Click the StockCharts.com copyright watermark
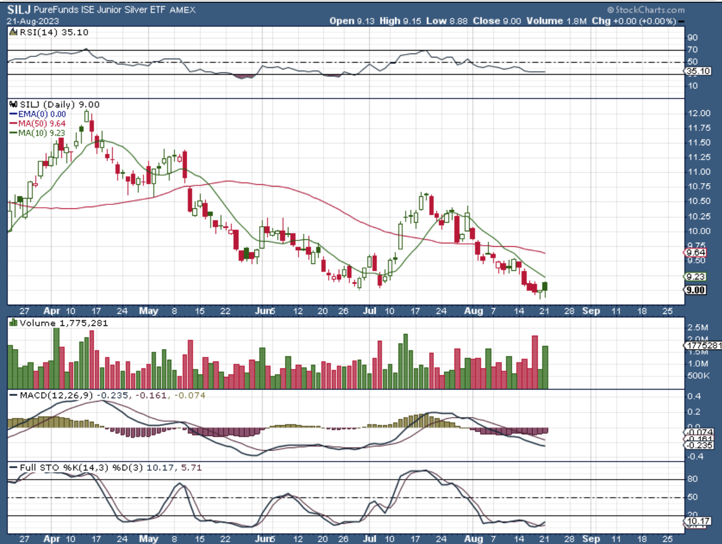The width and height of the screenshot is (722, 544). click(x=646, y=10)
